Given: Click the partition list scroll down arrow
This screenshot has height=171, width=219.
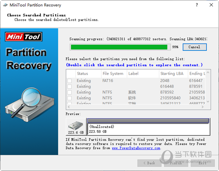Looking at the screenshot, I should coord(208,102).
